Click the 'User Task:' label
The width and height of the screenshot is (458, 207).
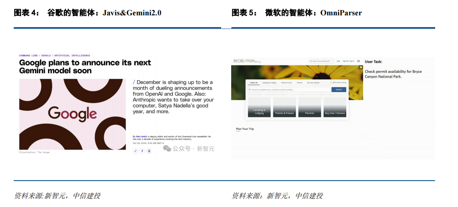[x=373, y=61]
